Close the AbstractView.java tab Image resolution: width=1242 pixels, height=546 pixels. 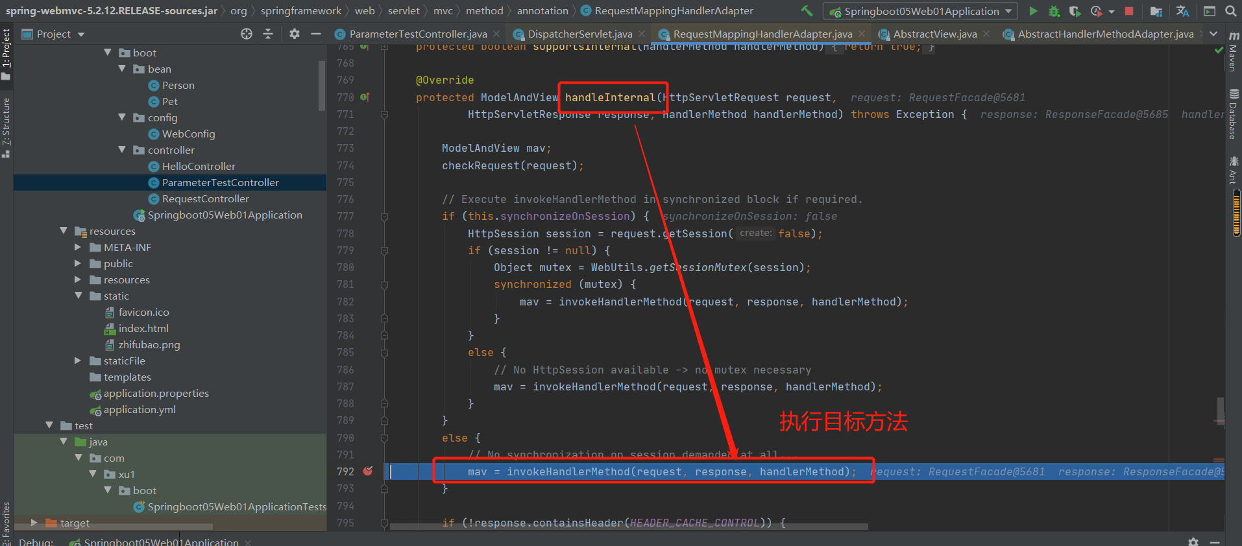[x=986, y=34]
